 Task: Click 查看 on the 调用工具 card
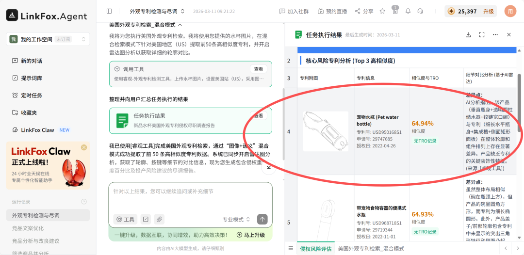pos(259,69)
